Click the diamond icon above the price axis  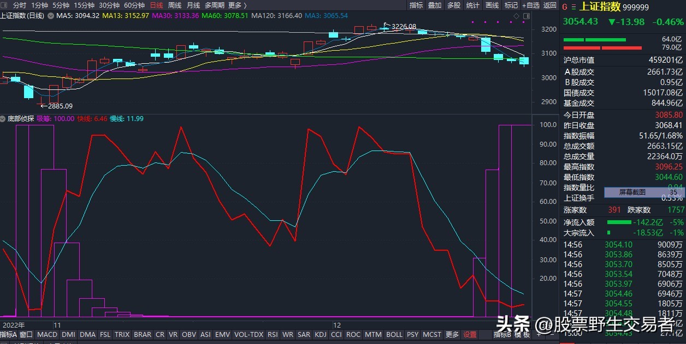[x=517, y=16]
